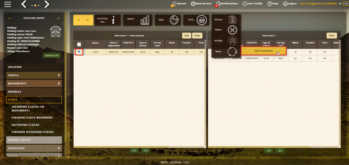The width and height of the screenshot is (349, 165).
Task: Click the Retire action label
Action: [x=218, y=30]
